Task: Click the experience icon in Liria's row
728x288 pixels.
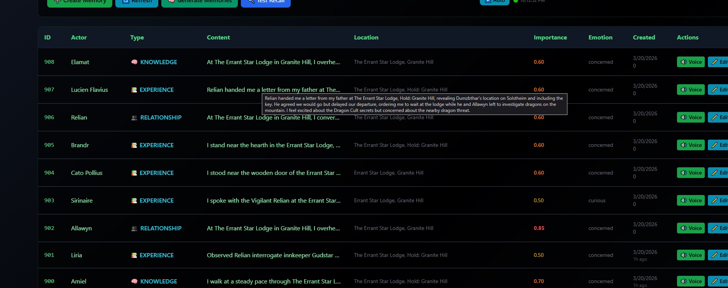Action: pos(134,255)
